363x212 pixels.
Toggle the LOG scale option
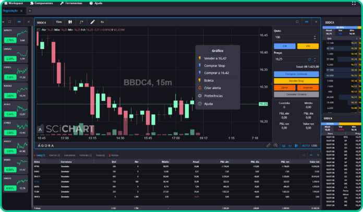point(314,145)
